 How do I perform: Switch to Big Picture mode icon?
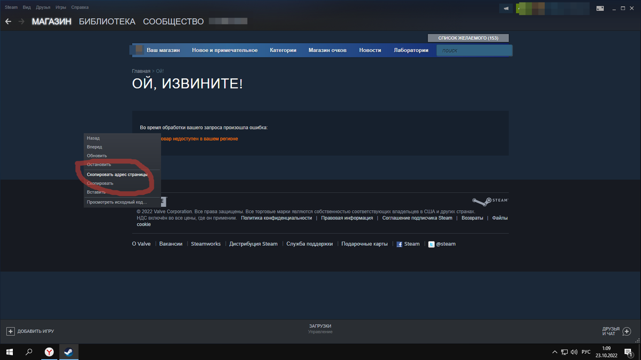[x=600, y=8]
